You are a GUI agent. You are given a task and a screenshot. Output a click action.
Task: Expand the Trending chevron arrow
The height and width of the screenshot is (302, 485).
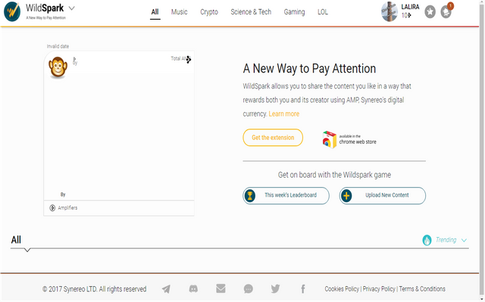click(x=464, y=240)
